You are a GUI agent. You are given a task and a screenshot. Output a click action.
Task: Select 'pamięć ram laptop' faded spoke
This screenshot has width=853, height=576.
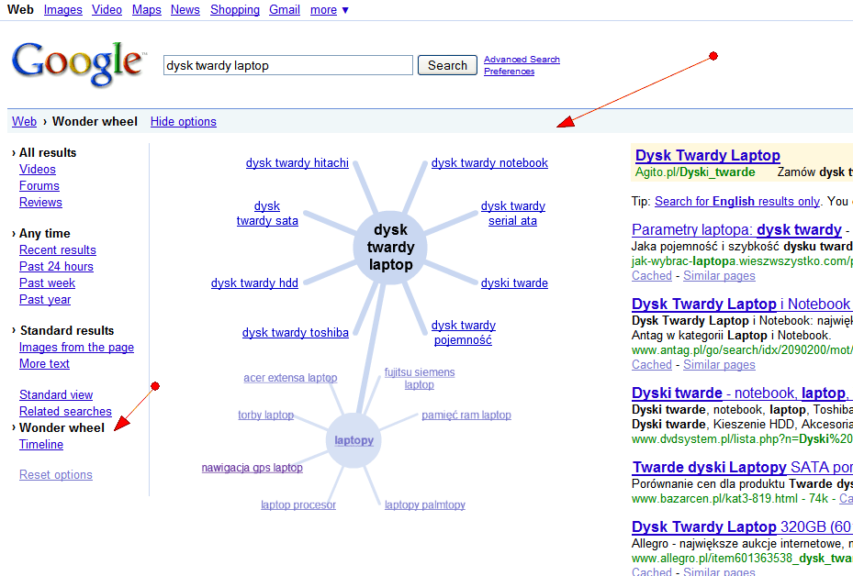[x=466, y=415]
